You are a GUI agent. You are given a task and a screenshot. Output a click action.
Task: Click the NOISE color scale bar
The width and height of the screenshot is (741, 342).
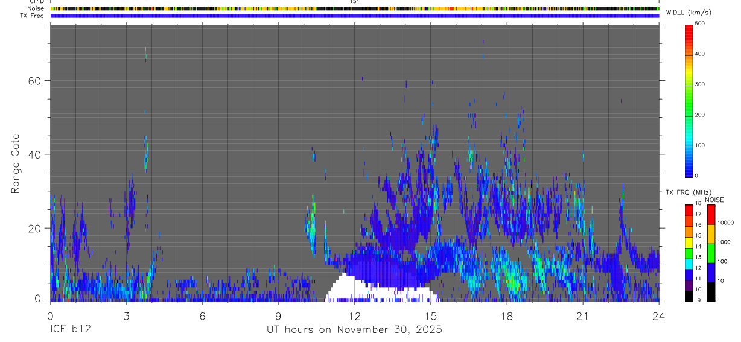[x=711, y=253]
